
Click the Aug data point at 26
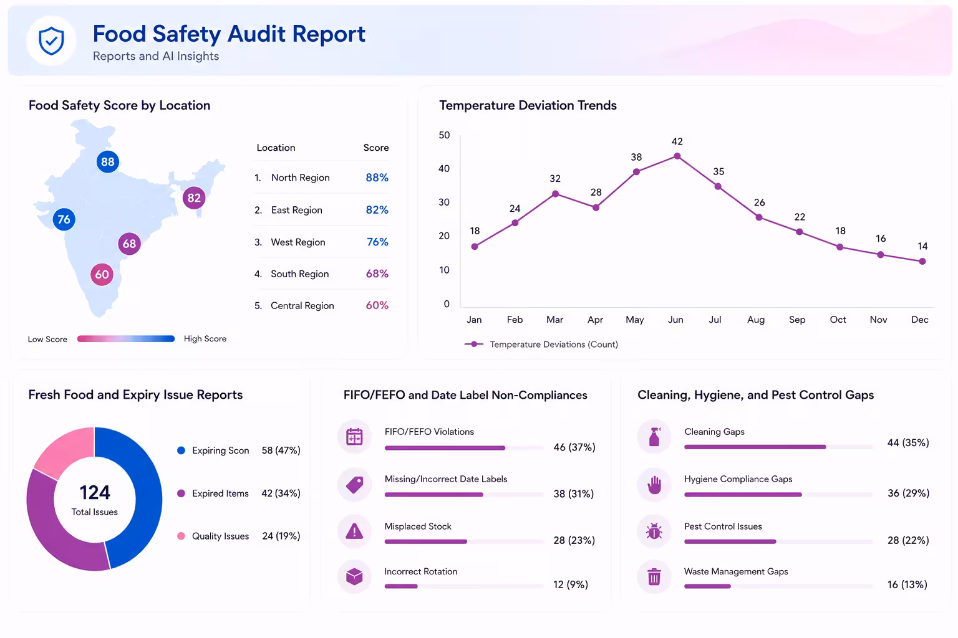759,217
